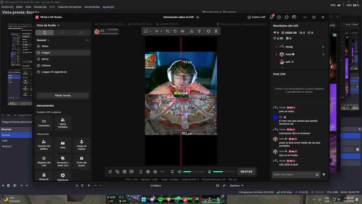The height and width of the screenshot is (204, 362).
Task: Open the magic wand effects tool
Action: click(110, 172)
